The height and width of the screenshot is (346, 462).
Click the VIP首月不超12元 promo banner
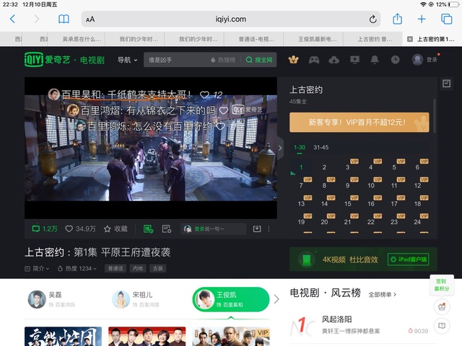click(x=358, y=123)
